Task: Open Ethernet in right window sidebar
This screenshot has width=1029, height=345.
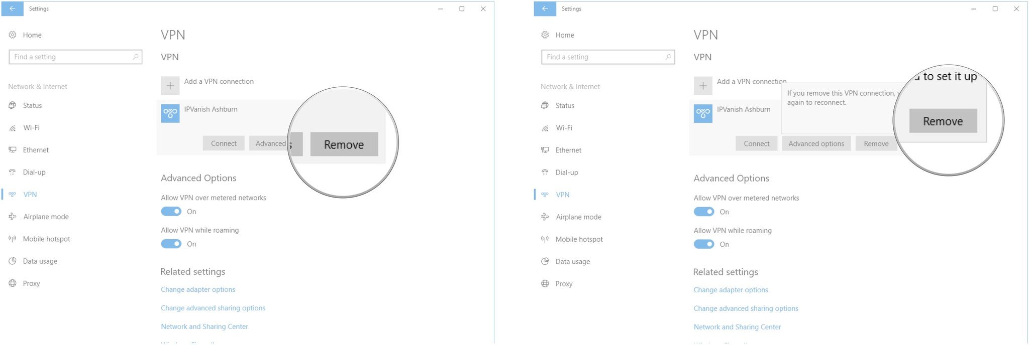Action: click(561, 150)
